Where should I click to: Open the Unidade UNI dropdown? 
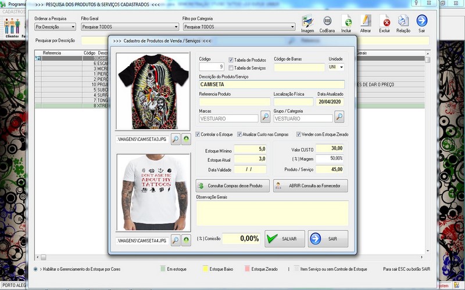tap(336, 67)
